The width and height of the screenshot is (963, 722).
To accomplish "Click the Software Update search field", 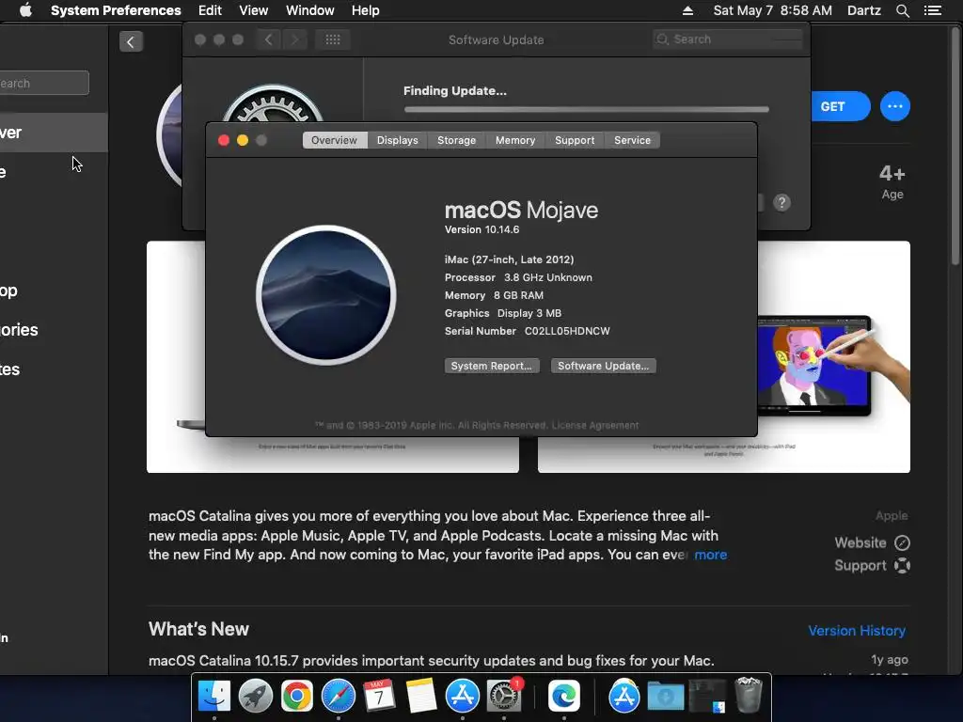I will [728, 39].
